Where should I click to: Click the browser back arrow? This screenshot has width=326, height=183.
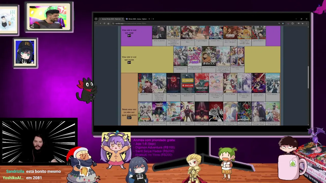click(x=97, y=23)
